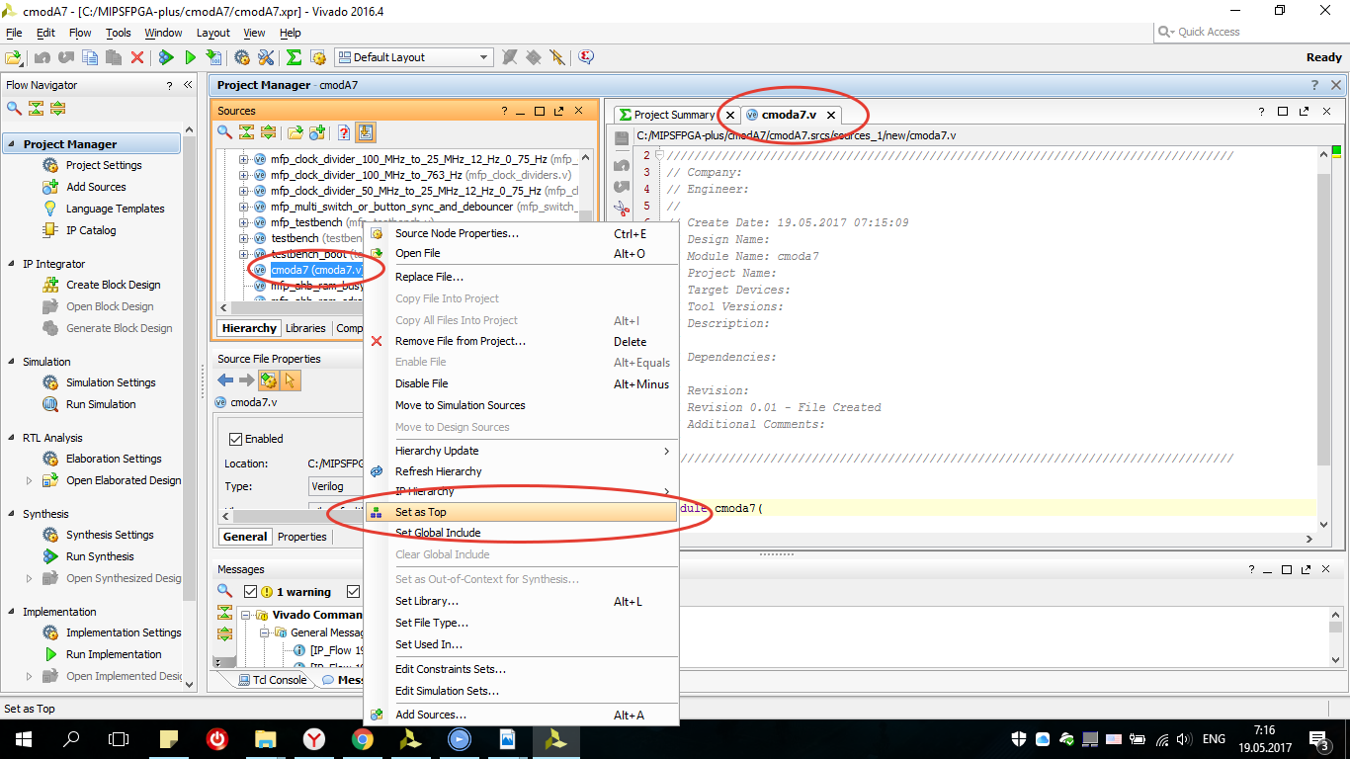
Task: Click Create Block Design link
Action: (x=113, y=285)
